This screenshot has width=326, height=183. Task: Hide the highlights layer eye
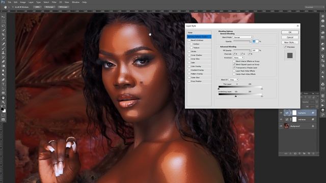(x=281, y=113)
